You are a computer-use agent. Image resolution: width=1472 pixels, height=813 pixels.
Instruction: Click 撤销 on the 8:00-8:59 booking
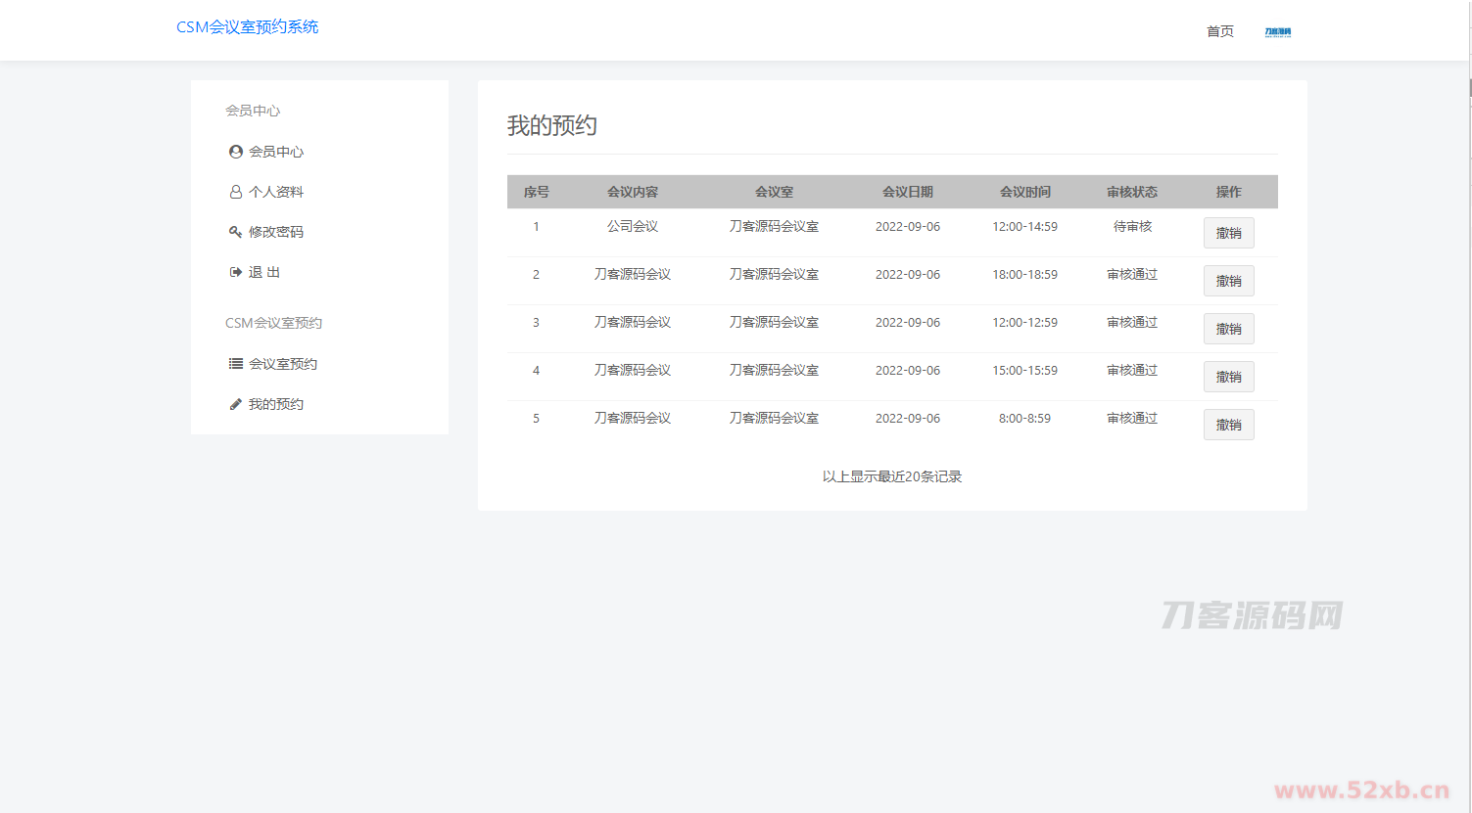[1228, 425]
